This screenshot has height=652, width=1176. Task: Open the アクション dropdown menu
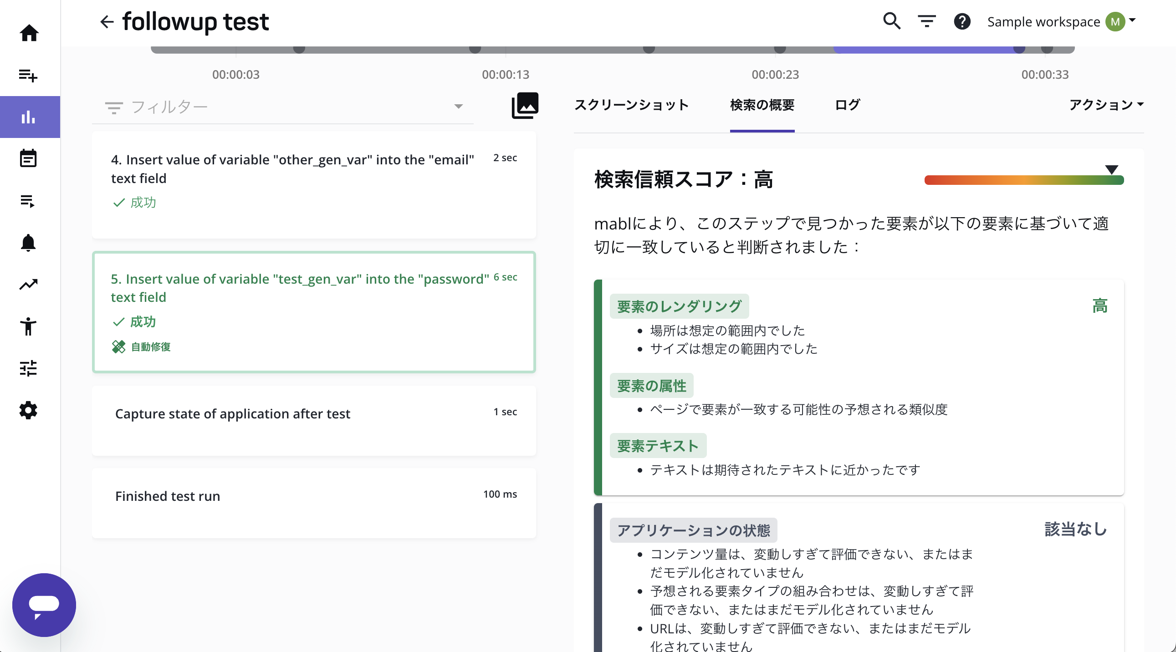click(x=1106, y=105)
